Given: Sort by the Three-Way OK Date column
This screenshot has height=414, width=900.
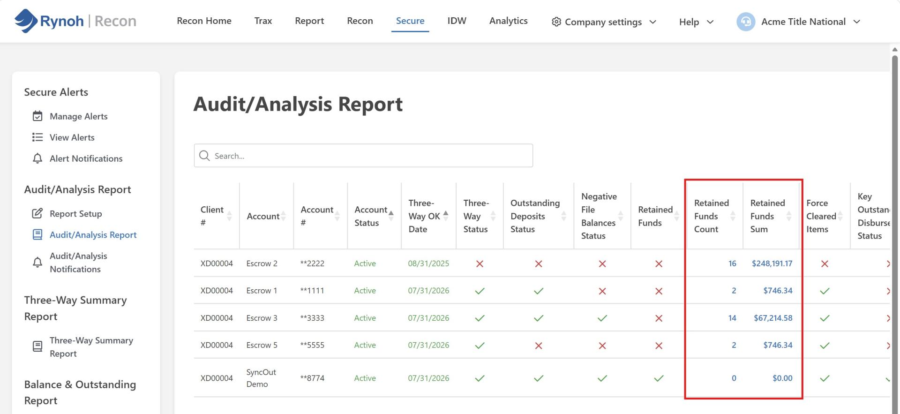Looking at the screenshot, I should coord(446,216).
